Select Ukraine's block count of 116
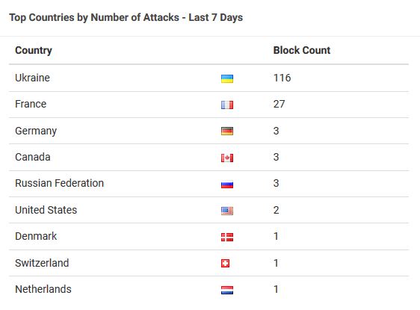The image size is (420, 310). coord(282,78)
